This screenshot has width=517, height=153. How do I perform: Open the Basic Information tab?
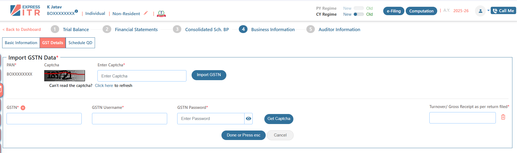pos(21,43)
